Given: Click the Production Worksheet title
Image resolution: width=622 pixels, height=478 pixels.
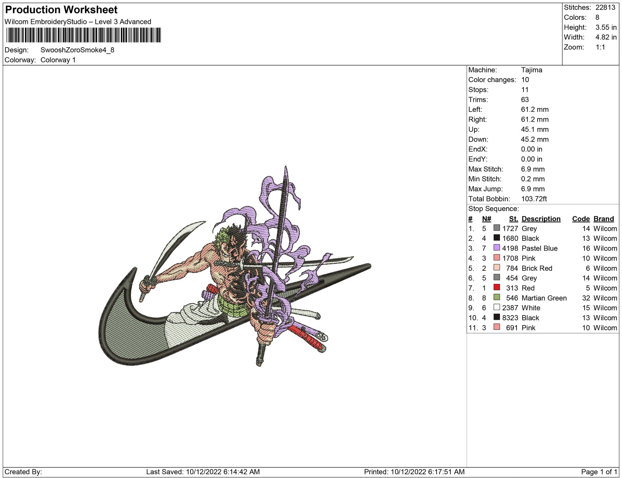Looking at the screenshot, I should click(61, 10).
